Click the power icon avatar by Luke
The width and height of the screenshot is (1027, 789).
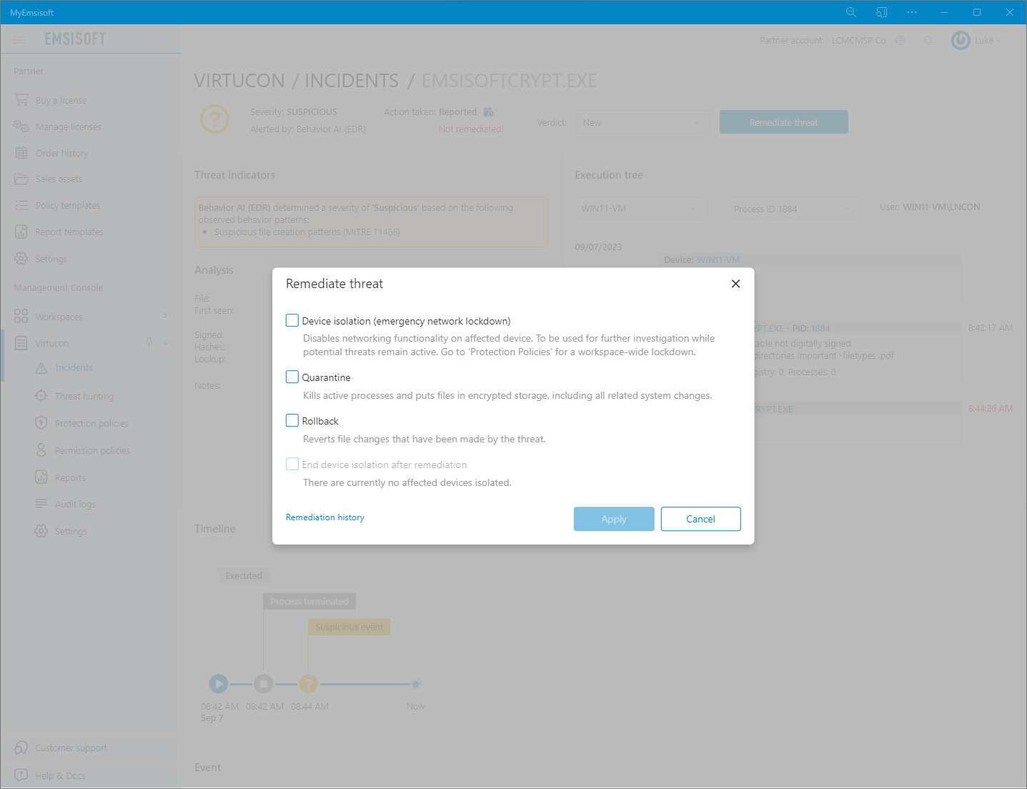point(961,40)
